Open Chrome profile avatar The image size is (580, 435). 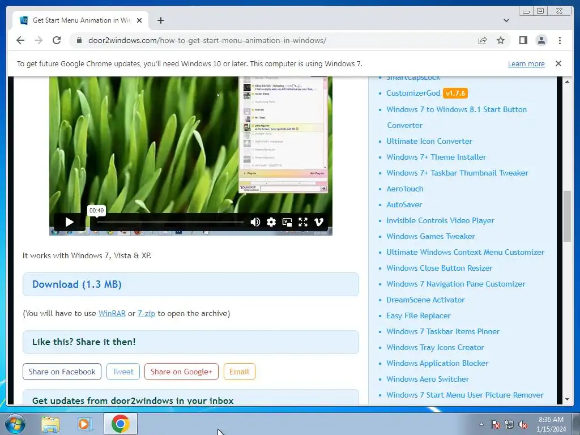541,40
